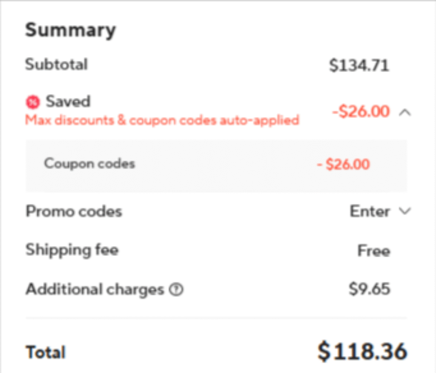
Task: Click the Saved label text
Action: 68,102
